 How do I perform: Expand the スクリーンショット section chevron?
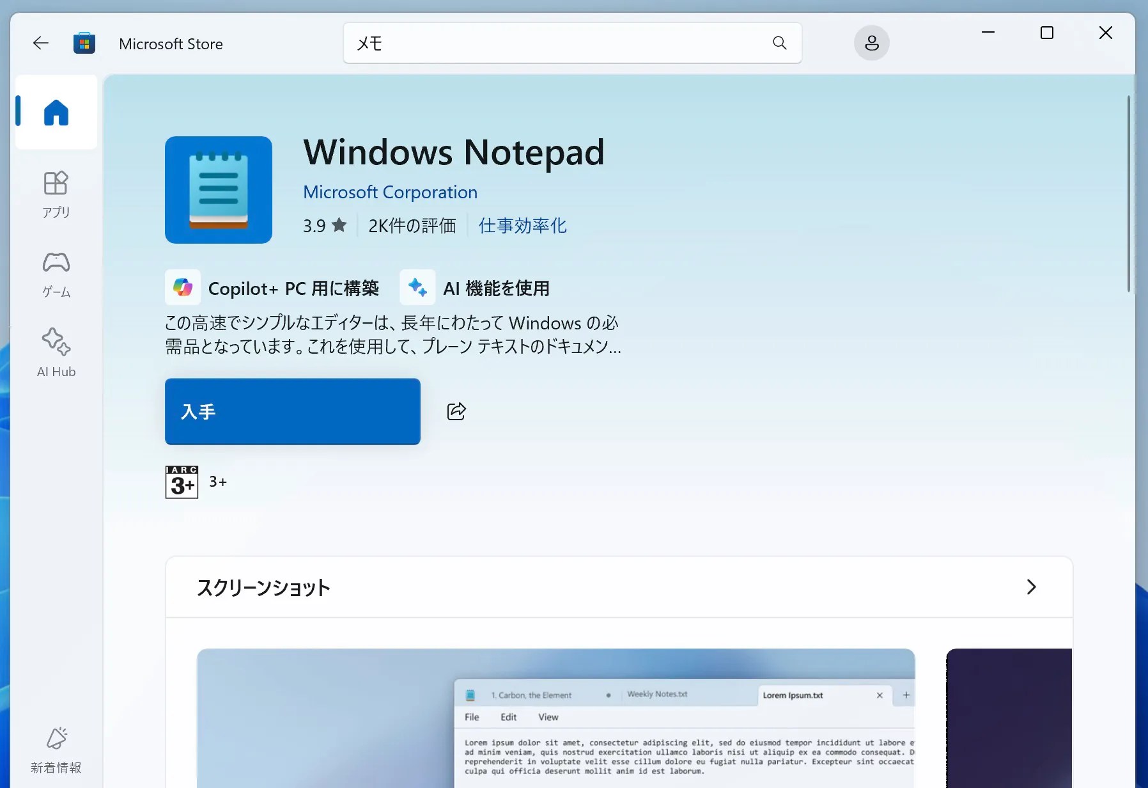pos(1031,587)
